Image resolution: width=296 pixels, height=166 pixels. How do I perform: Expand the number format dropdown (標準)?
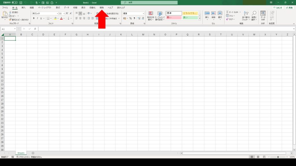(143, 14)
